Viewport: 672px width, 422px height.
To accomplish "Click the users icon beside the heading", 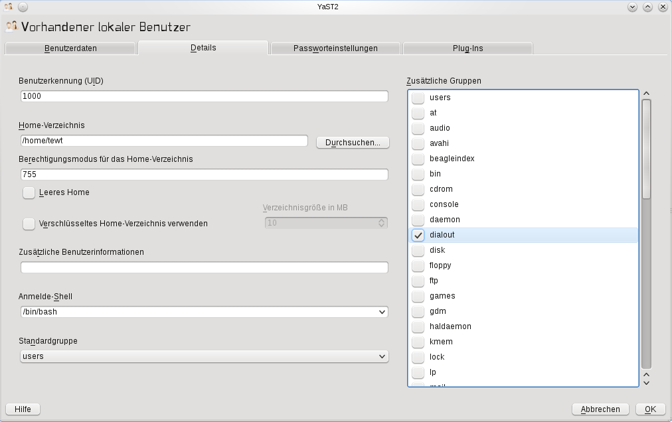I will coord(11,27).
